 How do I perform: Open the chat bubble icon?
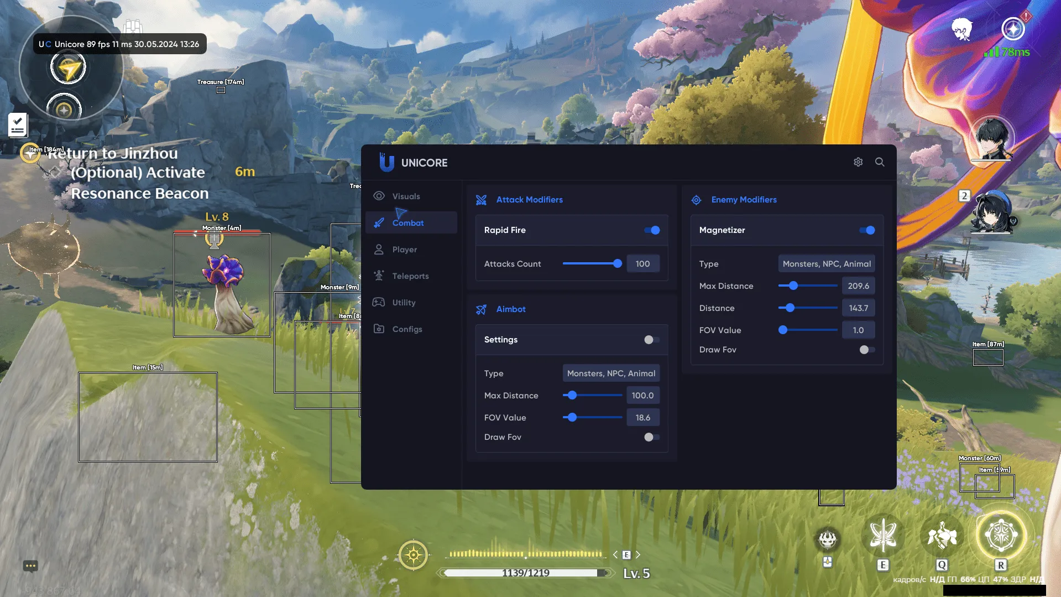tap(30, 565)
